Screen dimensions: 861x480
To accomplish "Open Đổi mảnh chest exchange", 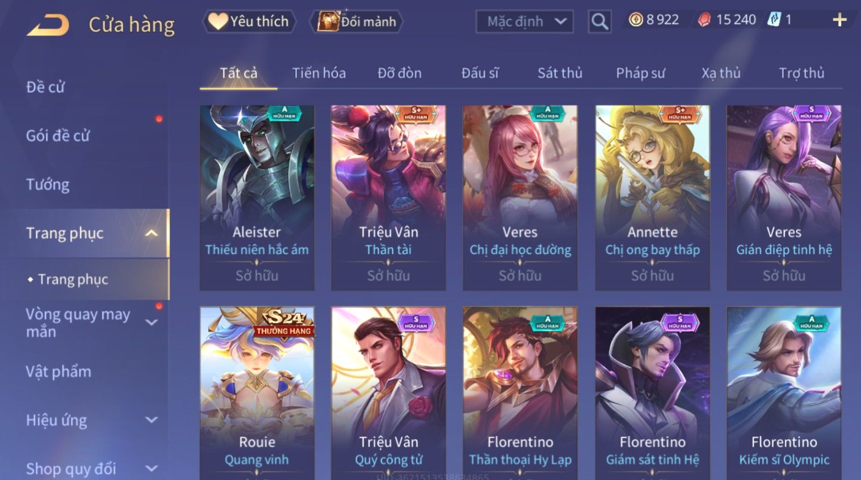I will [356, 22].
